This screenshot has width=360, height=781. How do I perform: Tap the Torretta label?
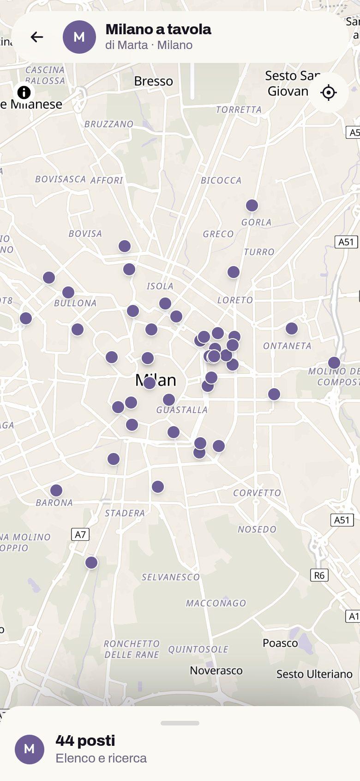pos(239,110)
